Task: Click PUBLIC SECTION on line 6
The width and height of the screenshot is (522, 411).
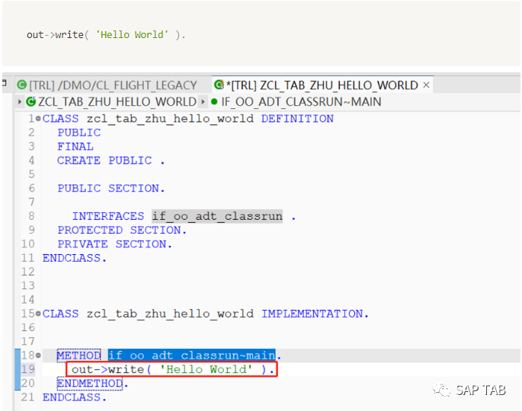Action: 110,188
